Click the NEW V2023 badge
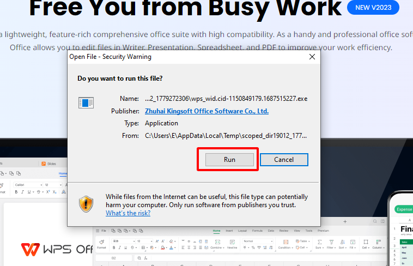The width and height of the screenshot is (413, 266). (373, 8)
